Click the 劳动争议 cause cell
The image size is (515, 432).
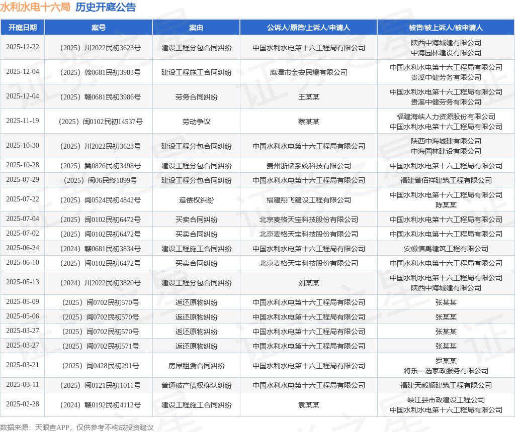point(197,122)
